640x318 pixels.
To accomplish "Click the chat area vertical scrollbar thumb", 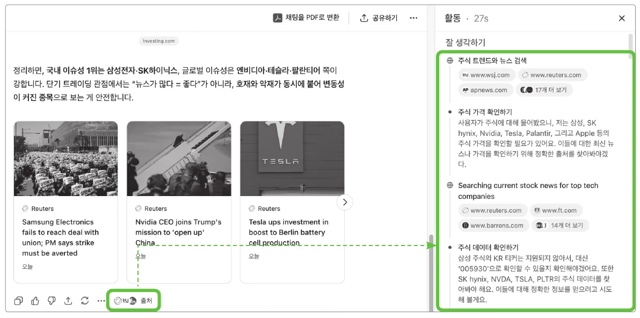I will pyautogui.click(x=430, y=272).
